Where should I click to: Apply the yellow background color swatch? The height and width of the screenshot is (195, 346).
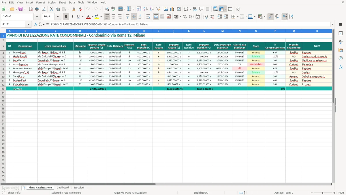click(97, 17)
